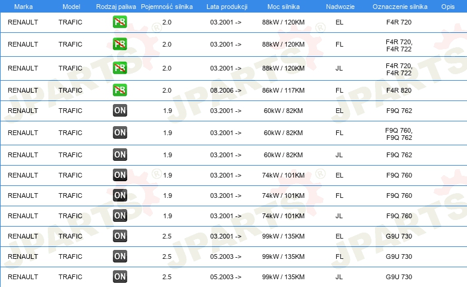467x287 pixels.
Task: Select 88kW / 120KM in the F4R 720 EL row
Action: [283, 22]
